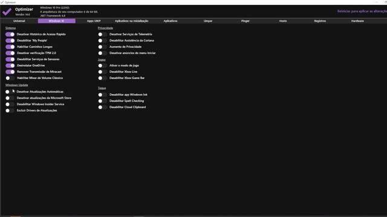This screenshot has width=387, height=217.
Task: Enable Desativar anúncios do menu Iniciar
Action: (103, 53)
